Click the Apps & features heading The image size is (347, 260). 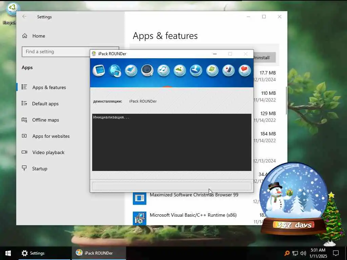(165, 36)
